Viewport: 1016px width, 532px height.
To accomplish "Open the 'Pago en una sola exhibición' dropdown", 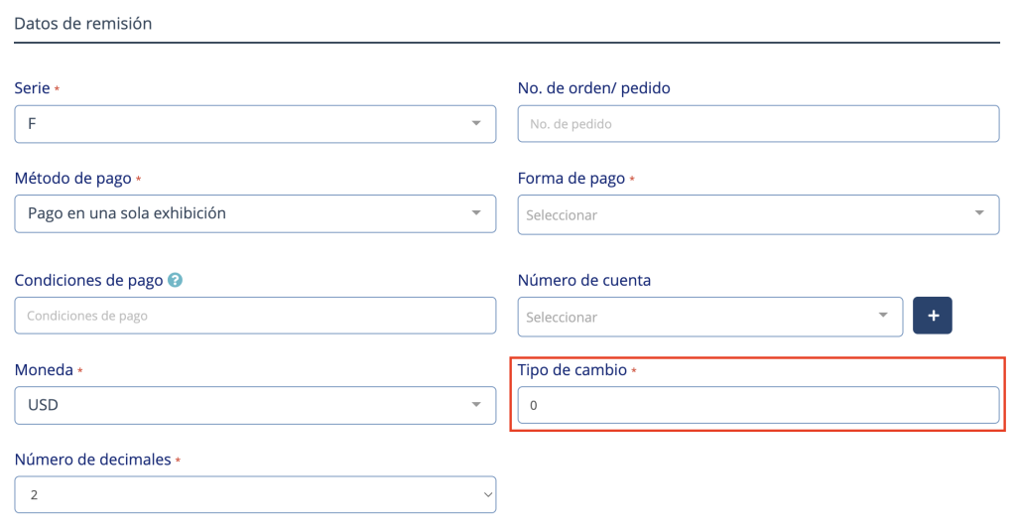I will pyautogui.click(x=238, y=213).
